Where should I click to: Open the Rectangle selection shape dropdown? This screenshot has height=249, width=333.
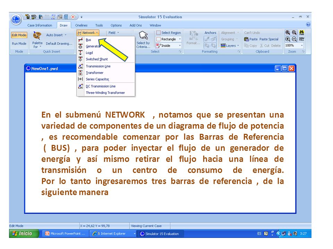(180, 39)
